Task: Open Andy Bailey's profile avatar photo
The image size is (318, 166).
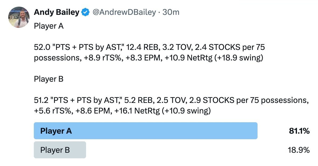Action: (19, 18)
